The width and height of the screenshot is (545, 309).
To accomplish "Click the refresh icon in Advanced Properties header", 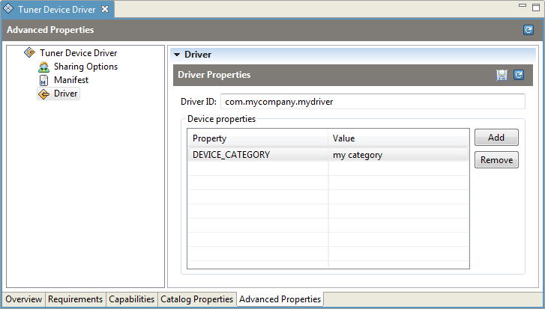I will [529, 30].
